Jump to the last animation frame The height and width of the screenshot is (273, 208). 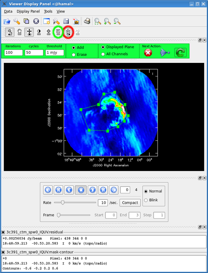(x=113, y=190)
